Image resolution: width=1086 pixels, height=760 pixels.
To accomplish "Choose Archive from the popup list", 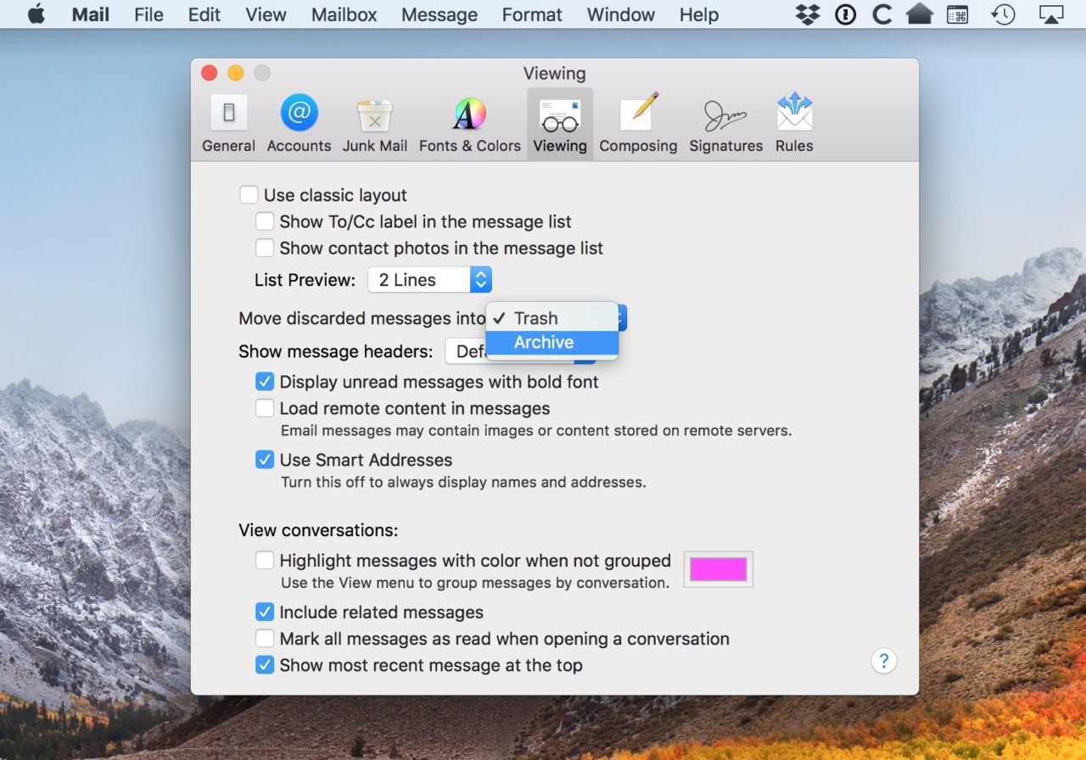I will [552, 343].
